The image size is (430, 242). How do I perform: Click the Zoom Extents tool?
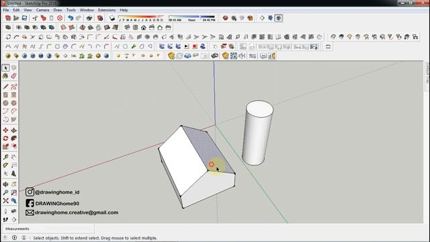click(x=5, y=200)
